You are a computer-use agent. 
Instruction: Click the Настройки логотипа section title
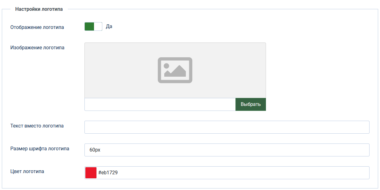[x=39, y=9]
